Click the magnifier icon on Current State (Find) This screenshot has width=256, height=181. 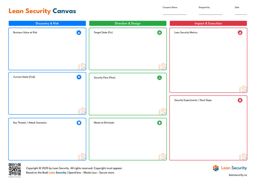click(x=79, y=77)
